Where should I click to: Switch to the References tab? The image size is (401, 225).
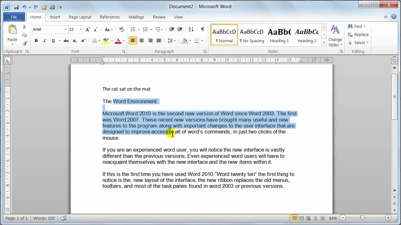(110, 17)
